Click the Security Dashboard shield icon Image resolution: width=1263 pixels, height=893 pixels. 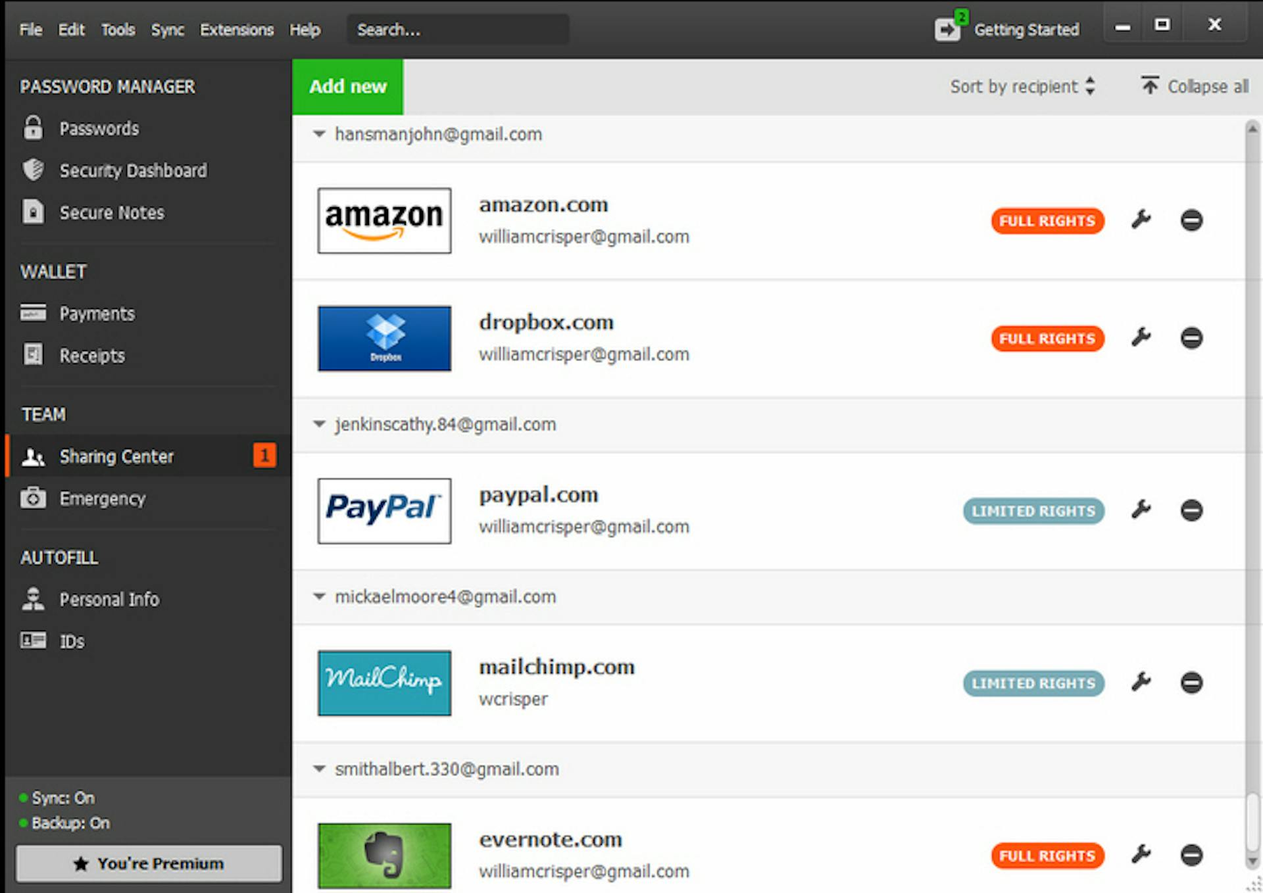[x=33, y=170]
